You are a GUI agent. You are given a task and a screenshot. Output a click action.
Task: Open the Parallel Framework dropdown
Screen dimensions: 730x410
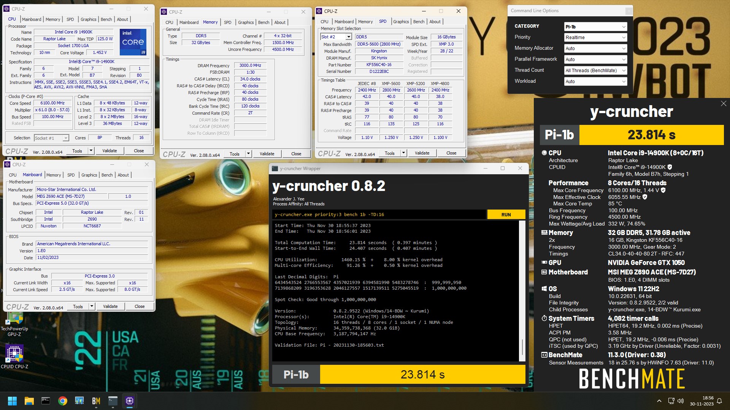coord(595,59)
